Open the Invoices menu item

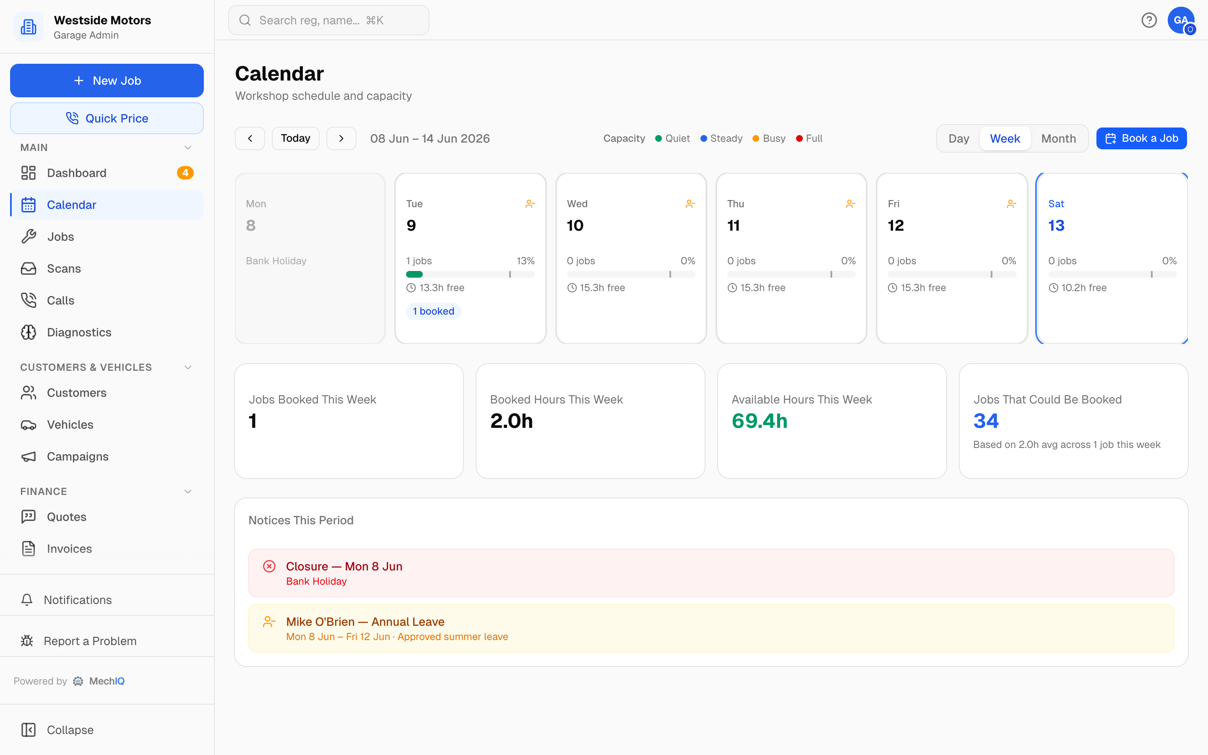pyautogui.click(x=107, y=549)
